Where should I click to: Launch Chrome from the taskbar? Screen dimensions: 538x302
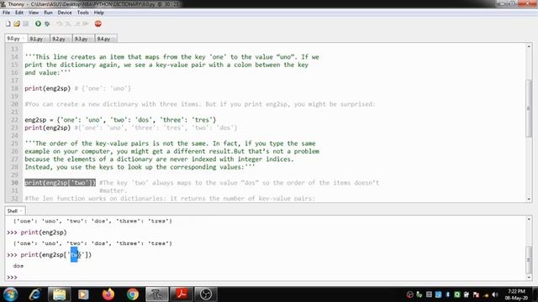tap(133, 294)
